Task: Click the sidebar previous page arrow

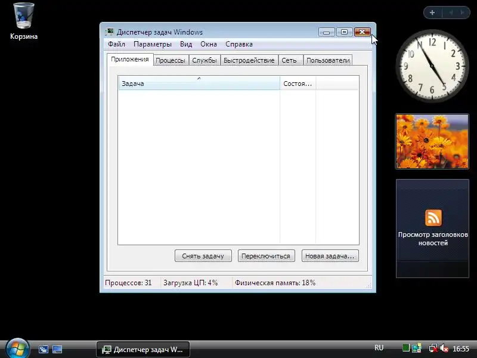Action: click(x=451, y=13)
